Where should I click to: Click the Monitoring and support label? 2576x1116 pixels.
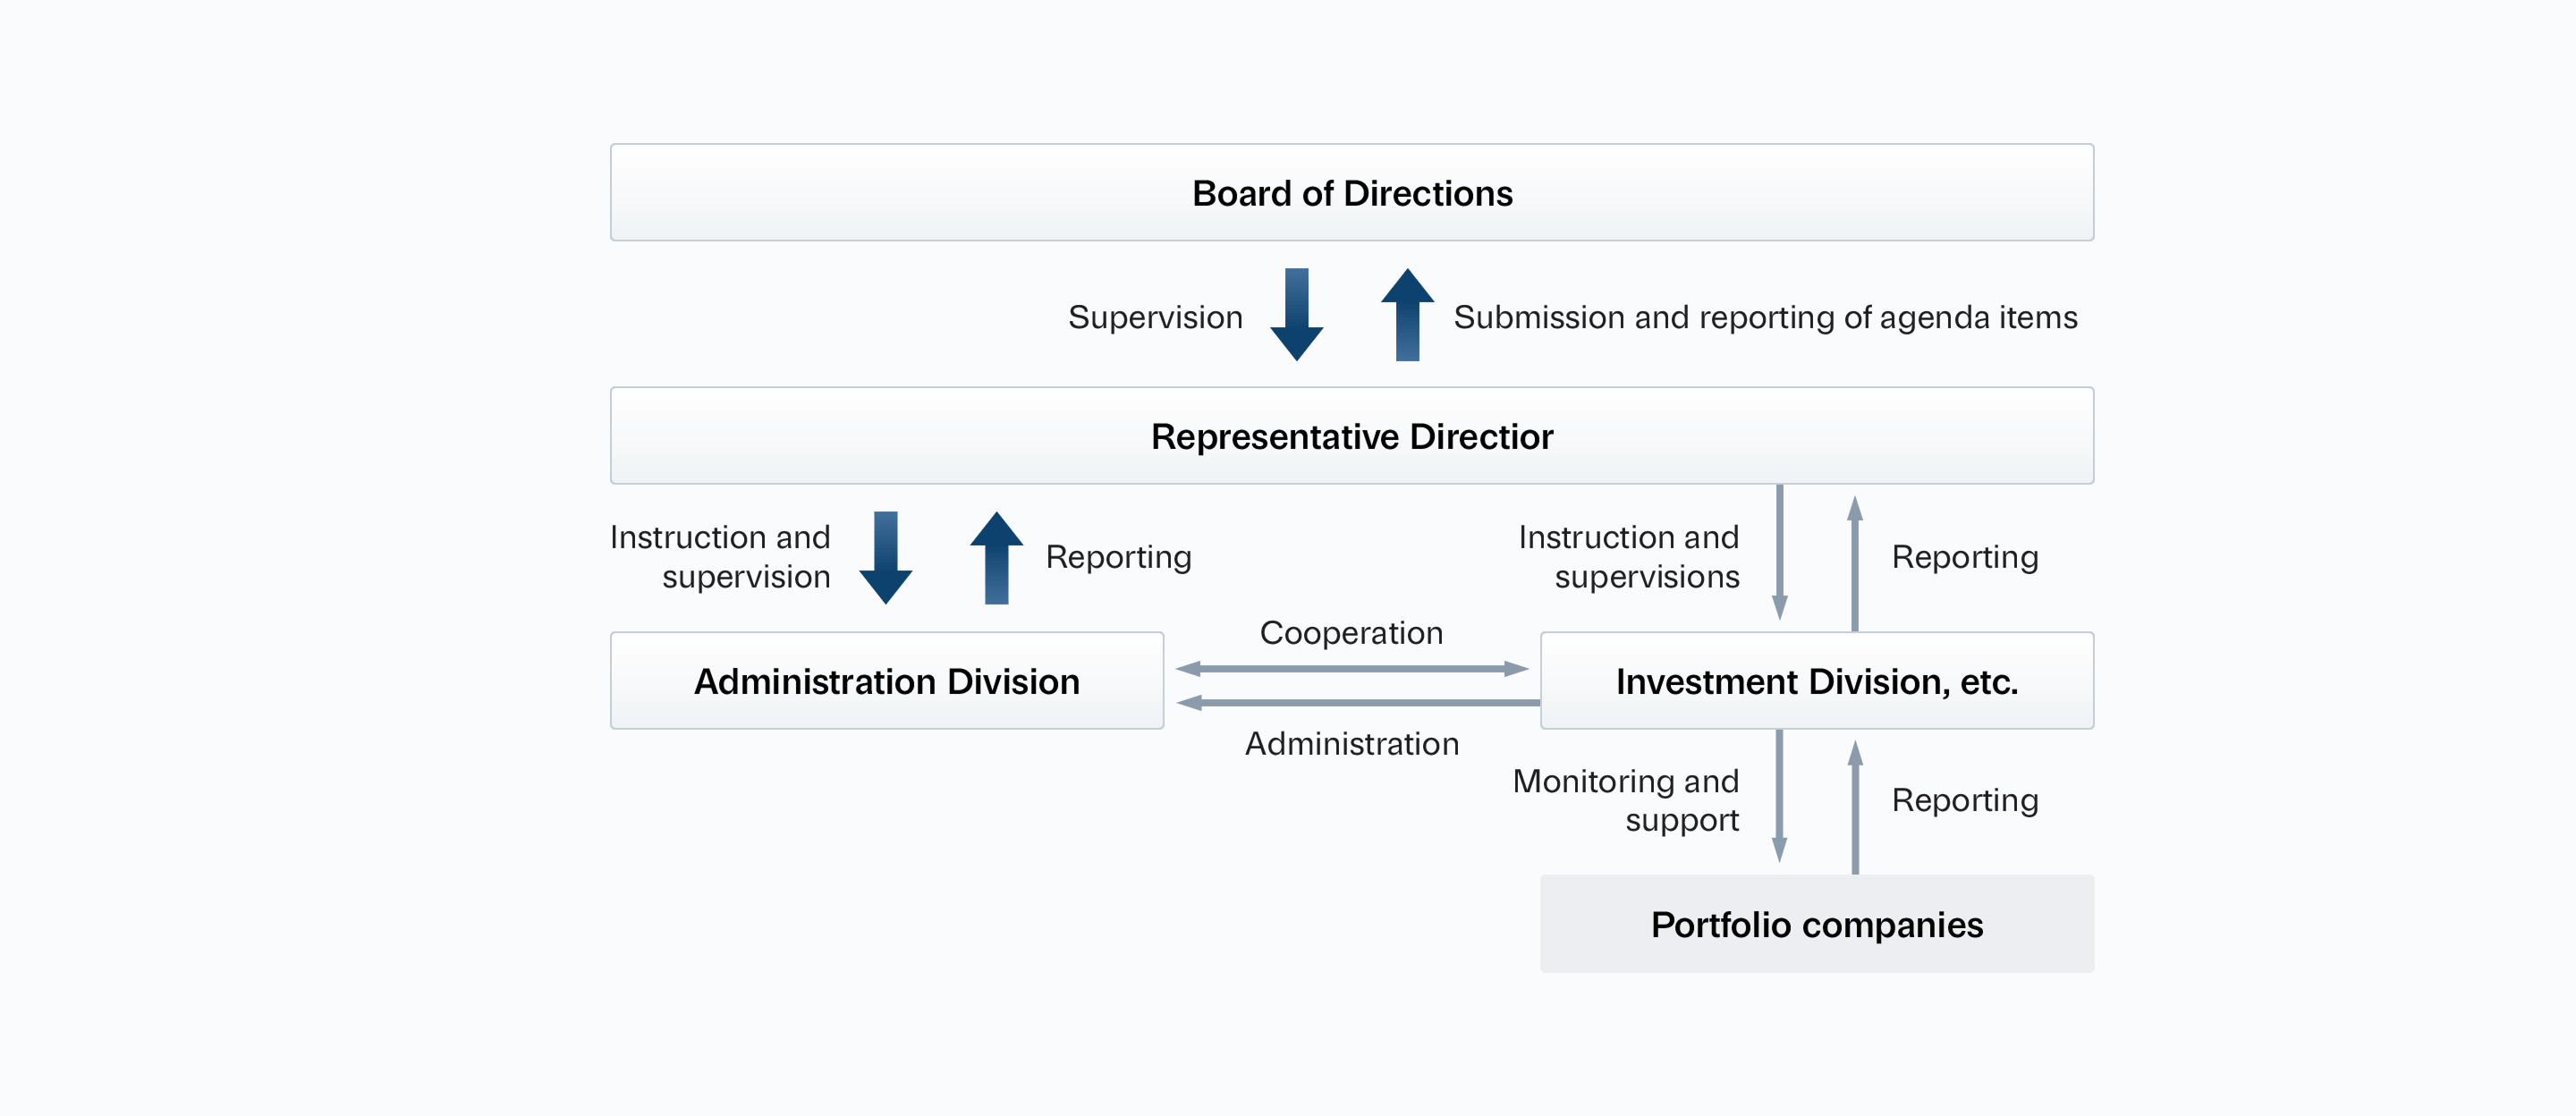click(x=1626, y=800)
